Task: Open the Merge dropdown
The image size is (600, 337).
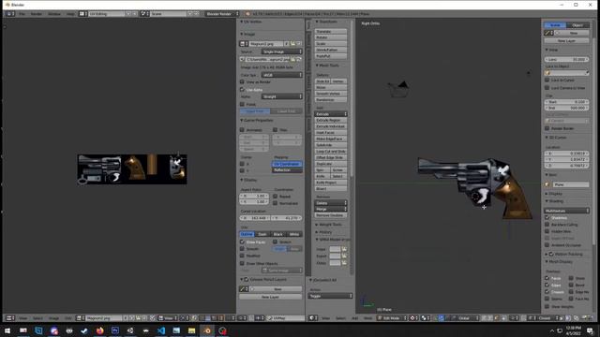Action: 331,209
